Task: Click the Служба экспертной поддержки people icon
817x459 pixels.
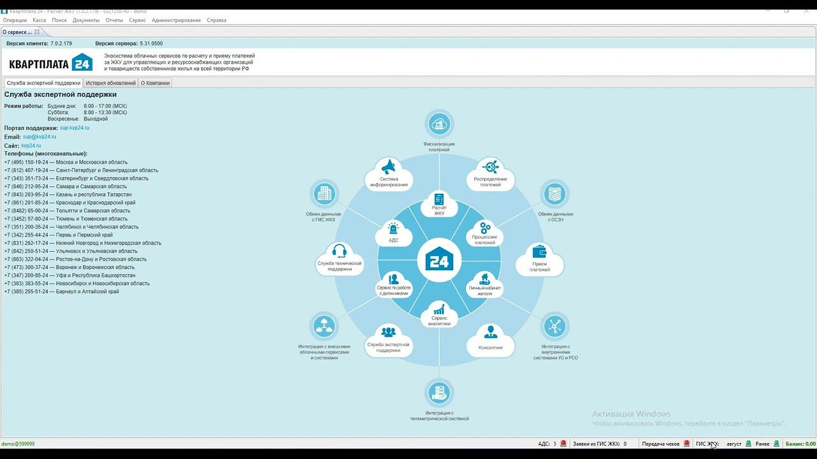Action: tap(388, 332)
